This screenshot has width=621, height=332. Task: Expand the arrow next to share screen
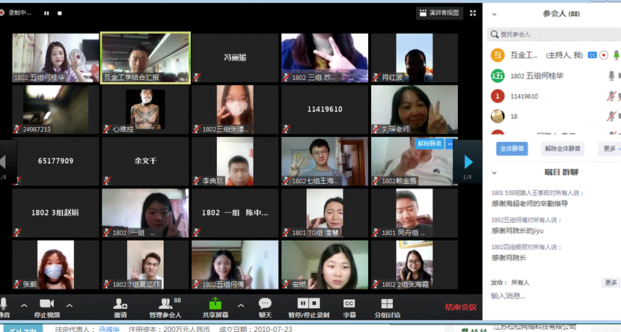click(240, 305)
